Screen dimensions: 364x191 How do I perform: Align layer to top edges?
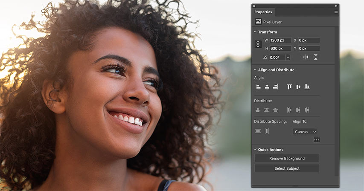click(289, 87)
